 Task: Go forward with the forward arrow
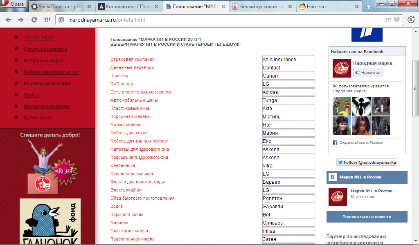click(21, 20)
